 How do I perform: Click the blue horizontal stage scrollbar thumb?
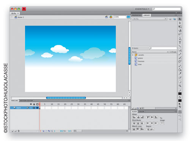point(66,98)
